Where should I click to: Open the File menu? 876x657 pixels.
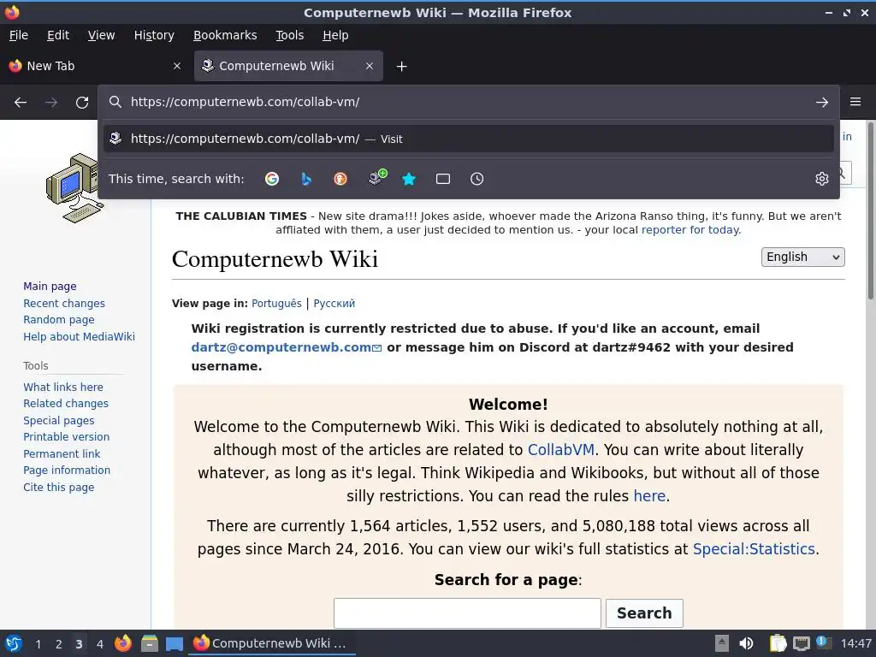[19, 35]
